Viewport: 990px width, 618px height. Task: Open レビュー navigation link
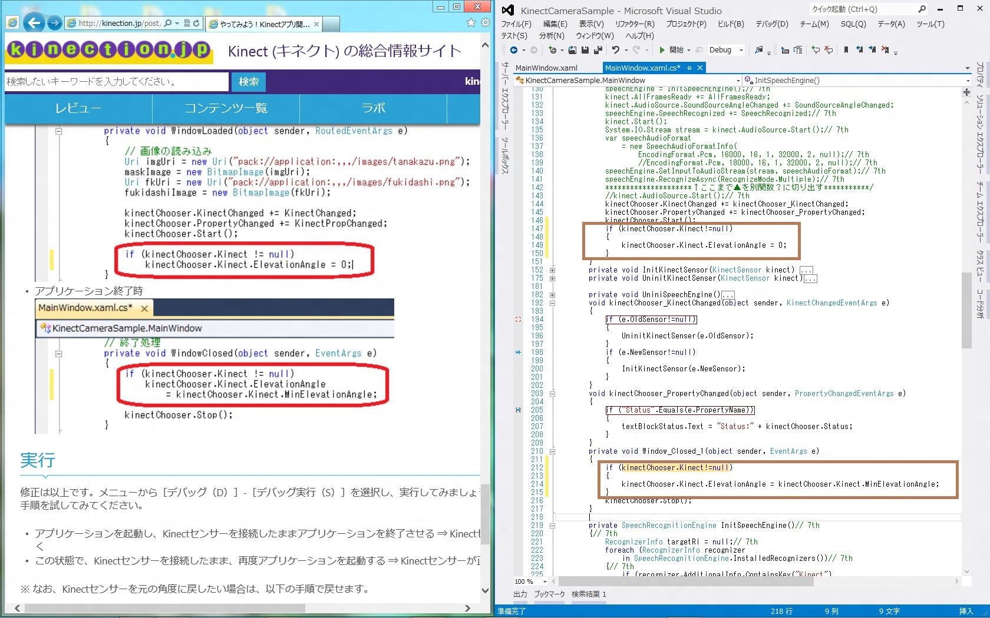click(78, 108)
